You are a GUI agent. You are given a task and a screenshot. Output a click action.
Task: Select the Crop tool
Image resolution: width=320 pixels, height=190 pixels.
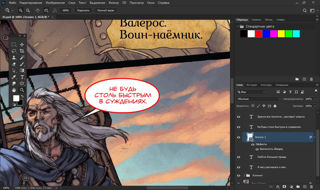(22, 51)
